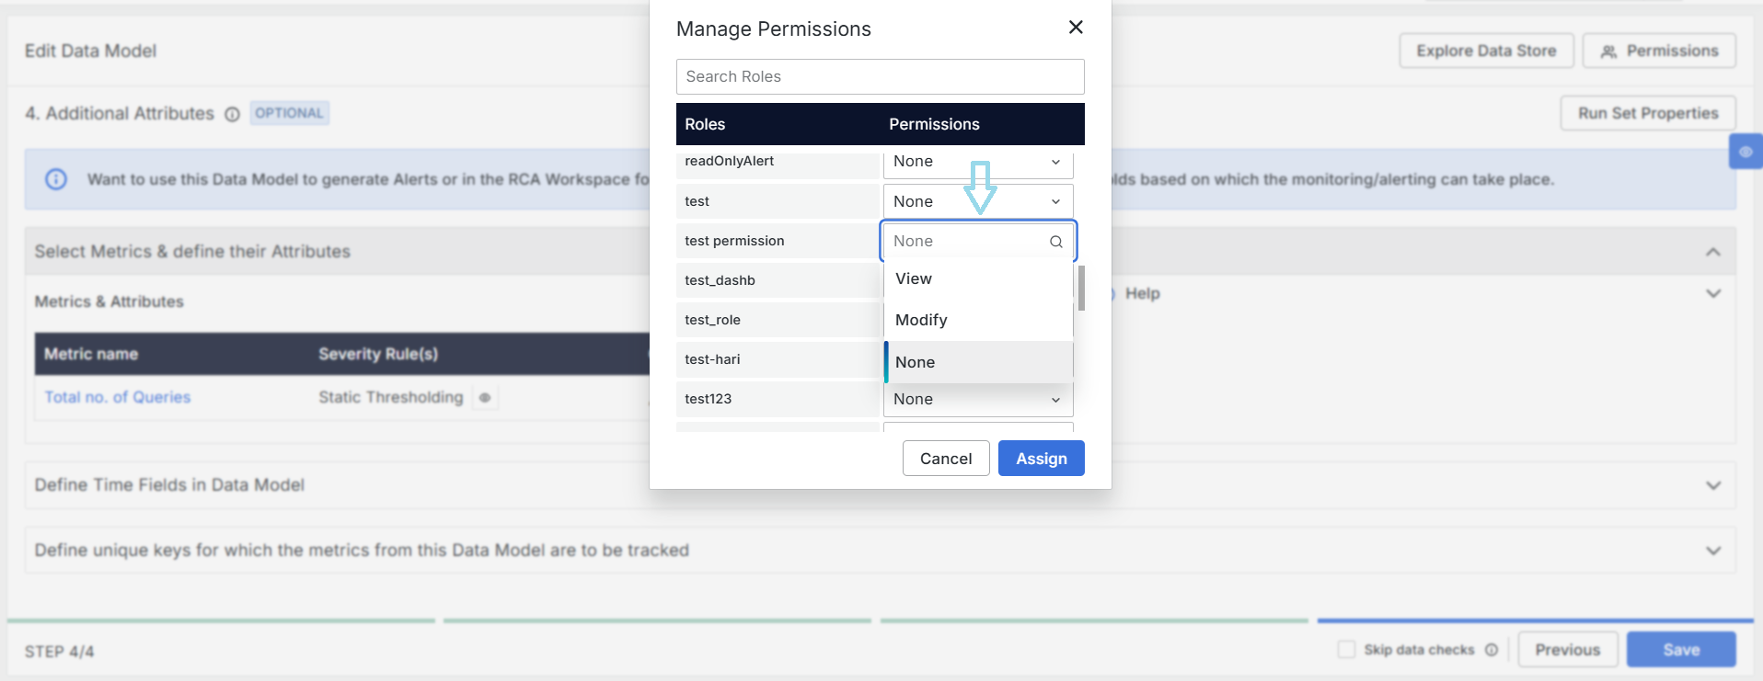Collapse Select Metrics & define their Attributes section
Image resolution: width=1763 pixels, height=681 pixels.
pyautogui.click(x=1712, y=252)
